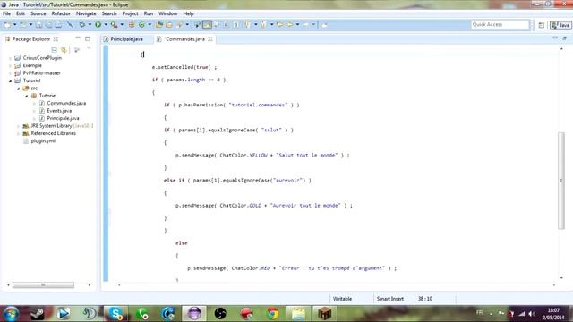Click Collapse All in Package Explorer
Image resolution: width=573 pixels, height=322 pixels.
point(54,50)
